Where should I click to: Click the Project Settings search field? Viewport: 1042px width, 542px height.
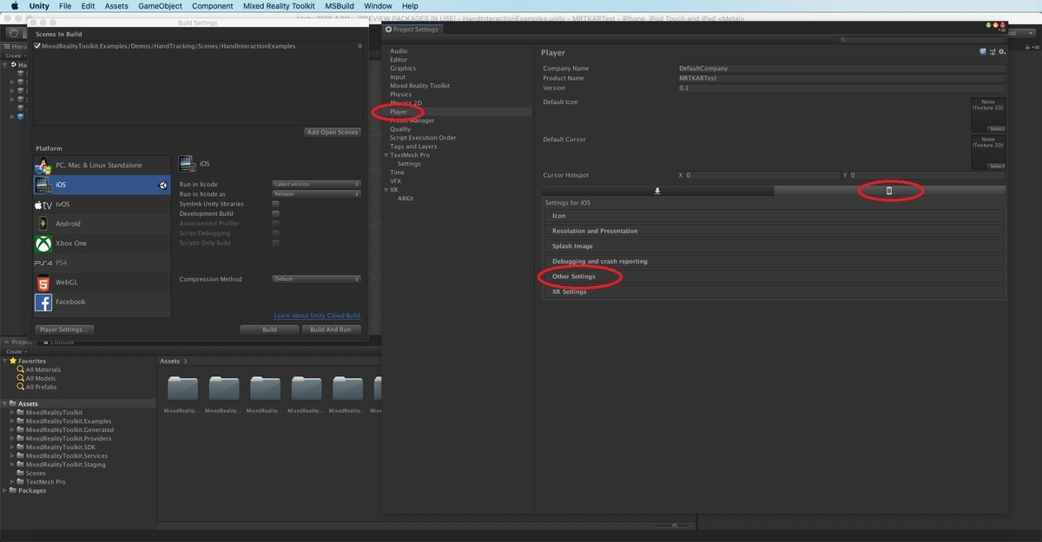pyautogui.click(x=922, y=40)
